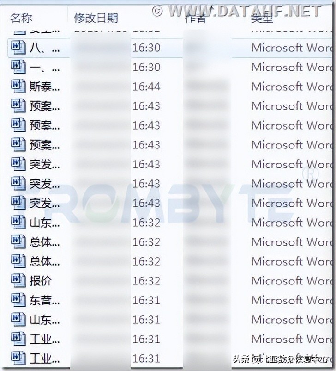Click Microsoft Word type in 斯泰 row
Viewport: 336px width, 371px height.
coord(292,87)
